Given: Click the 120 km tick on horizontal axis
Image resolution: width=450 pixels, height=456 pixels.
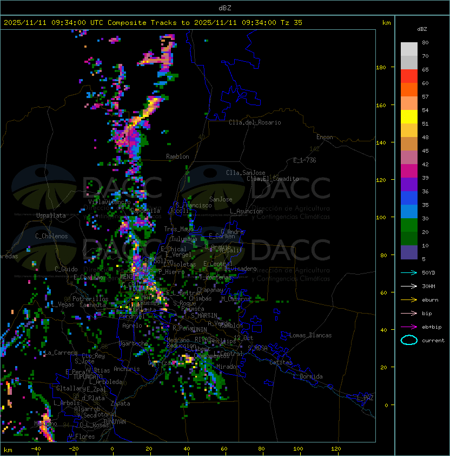Looking at the screenshot, I should (x=336, y=449).
